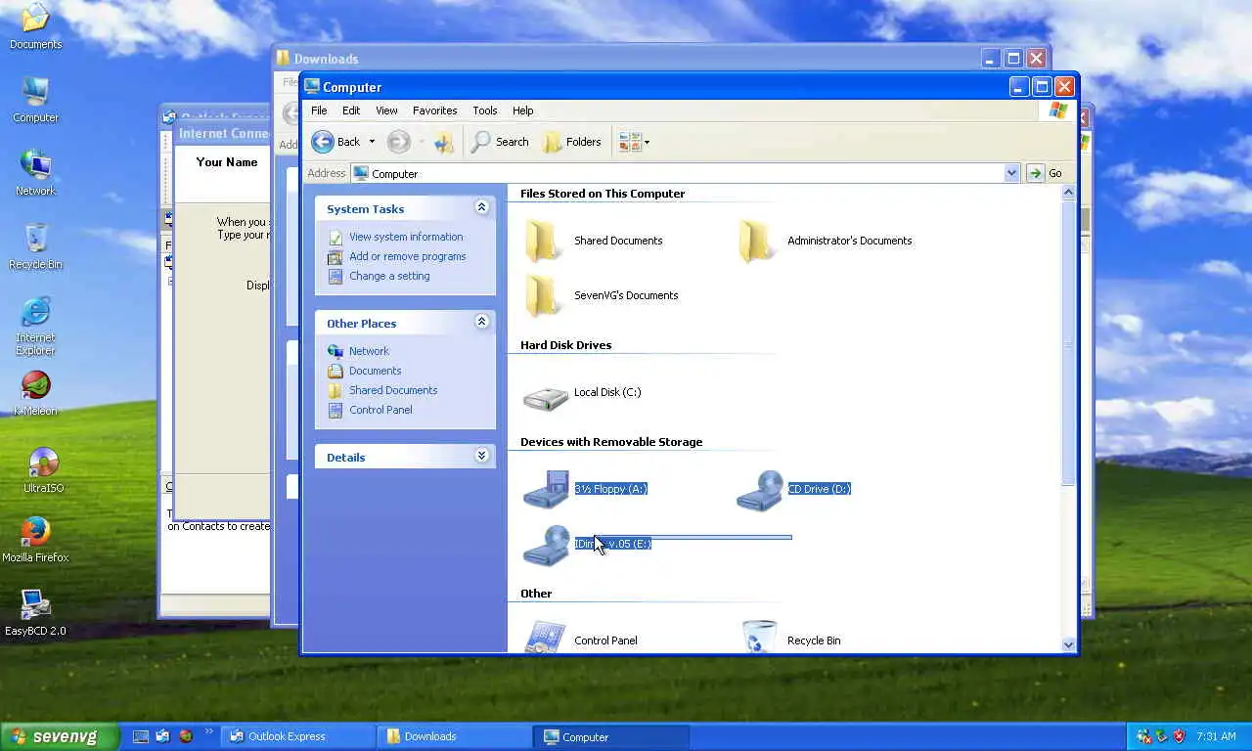
Task: Select SevenVG's Documents folder icon
Action: pos(543,295)
